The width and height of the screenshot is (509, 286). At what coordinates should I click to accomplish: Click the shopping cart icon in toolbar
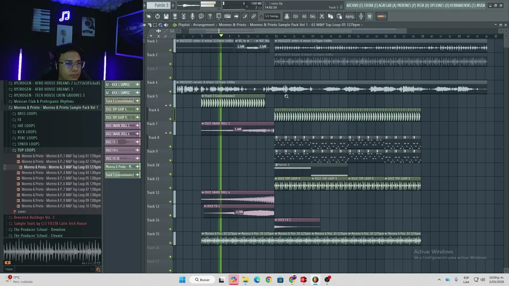369,16
